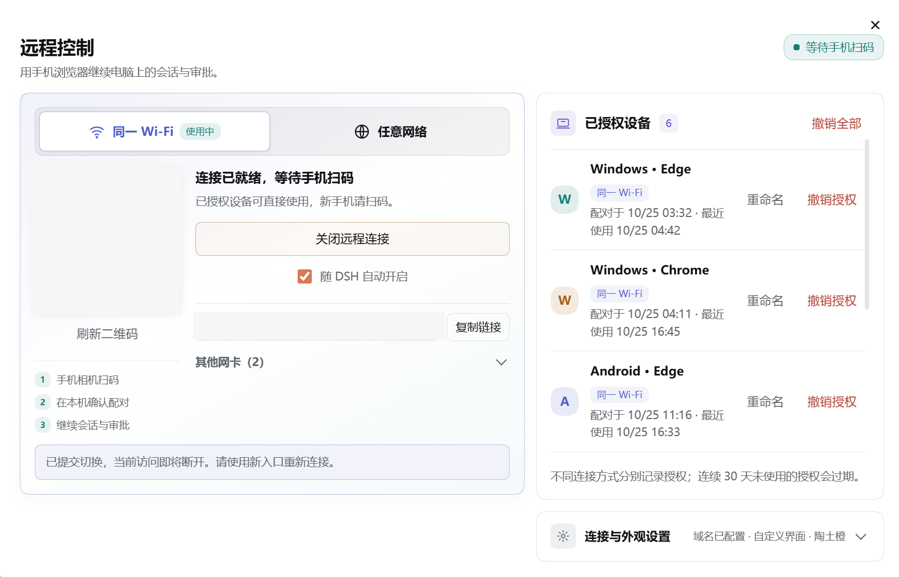This screenshot has width=899, height=577.
Task: Revoke authorization for Windows • Edge
Action: [832, 200]
